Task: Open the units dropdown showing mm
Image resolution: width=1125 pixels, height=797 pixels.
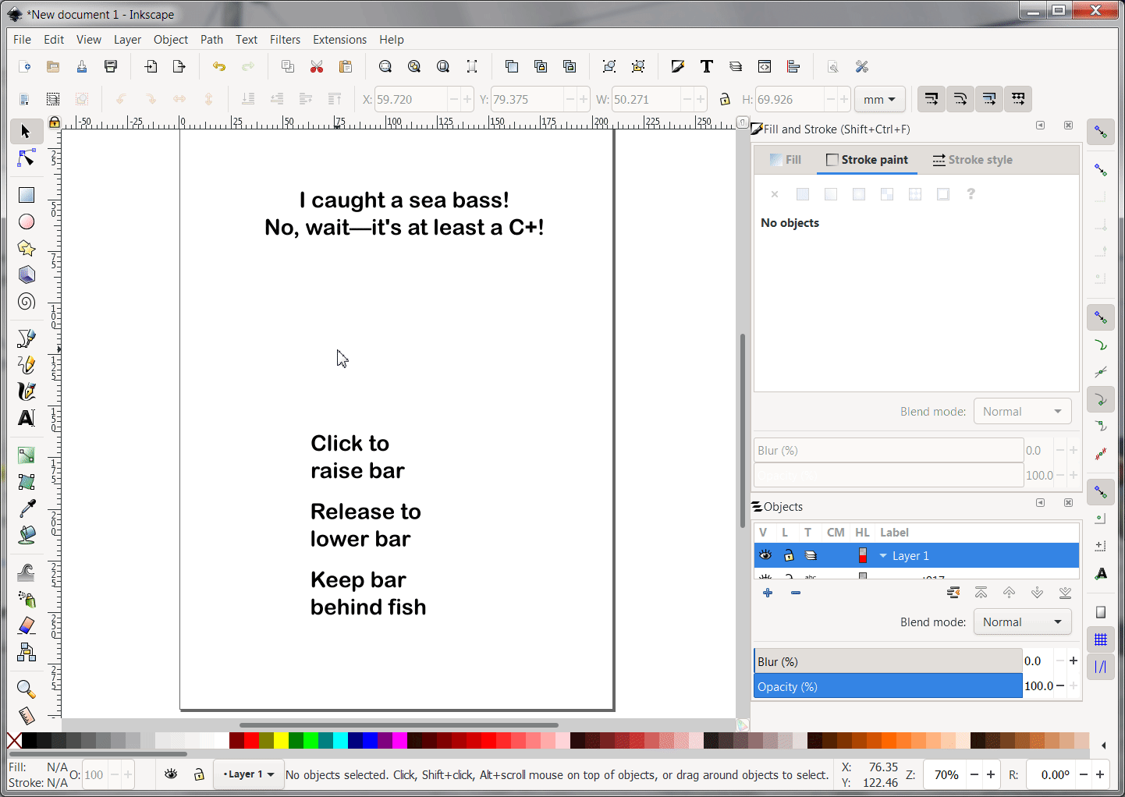Action: pyautogui.click(x=879, y=99)
